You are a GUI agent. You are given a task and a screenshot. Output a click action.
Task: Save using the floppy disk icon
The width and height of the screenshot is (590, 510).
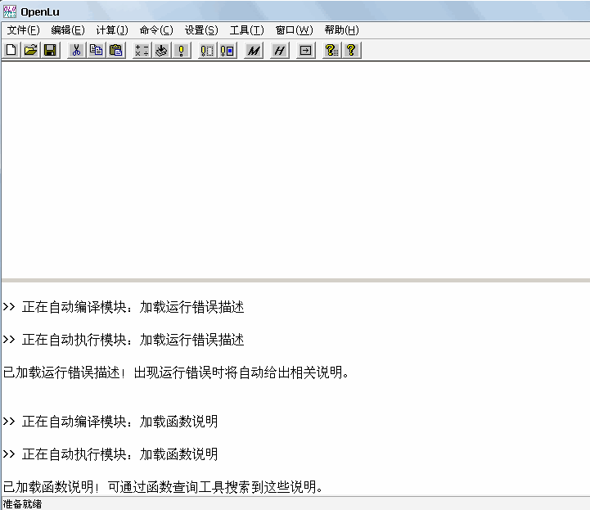49,50
